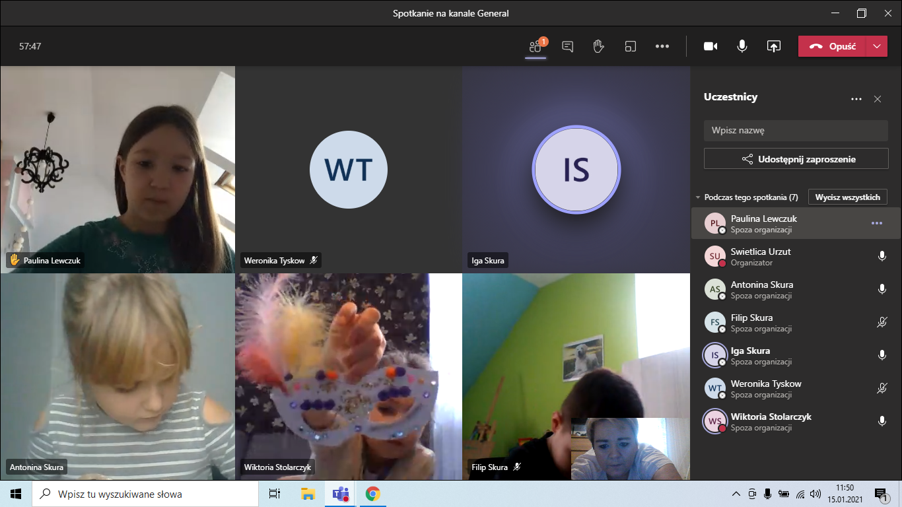Open more actions ellipsis in meeting toolbar
The height and width of the screenshot is (507, 902).
[x=662, y=46]
